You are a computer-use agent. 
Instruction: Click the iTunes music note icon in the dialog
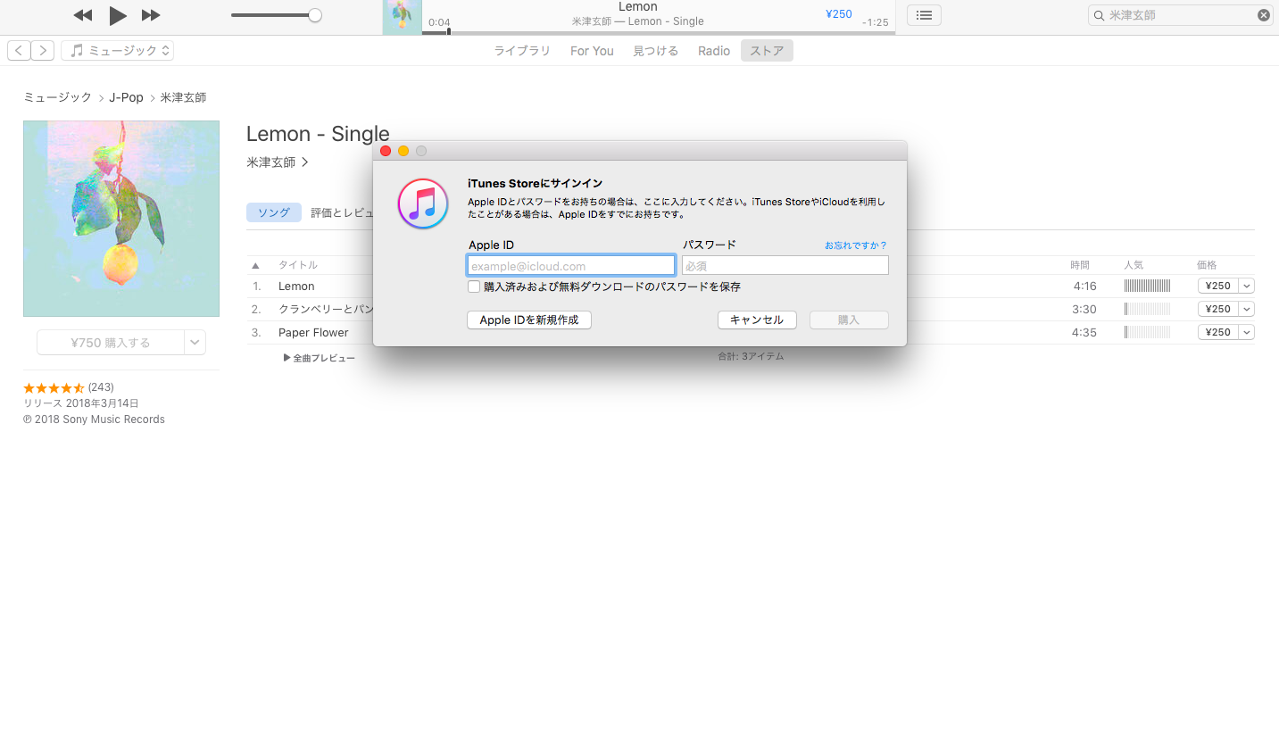pyautogui.click(x=423, y=204)
